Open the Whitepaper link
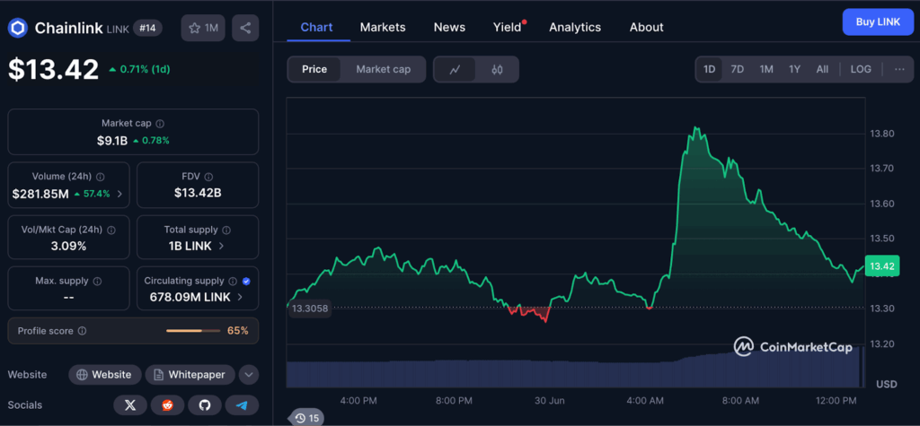The height and width of the screenshot is (426, 920). 190,374
